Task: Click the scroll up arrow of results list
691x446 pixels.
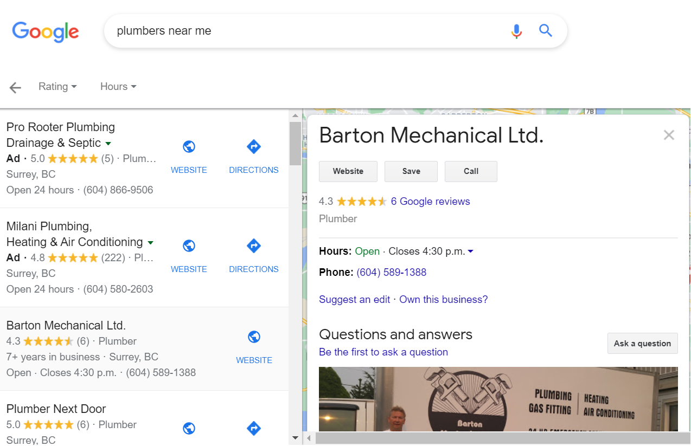Action: (x=295, y=115)
